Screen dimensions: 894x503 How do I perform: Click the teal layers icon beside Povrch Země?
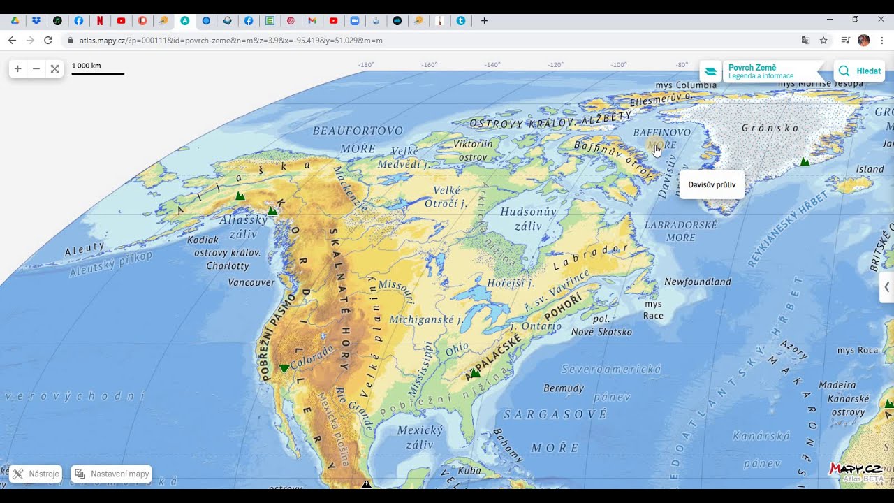(710, 71)
